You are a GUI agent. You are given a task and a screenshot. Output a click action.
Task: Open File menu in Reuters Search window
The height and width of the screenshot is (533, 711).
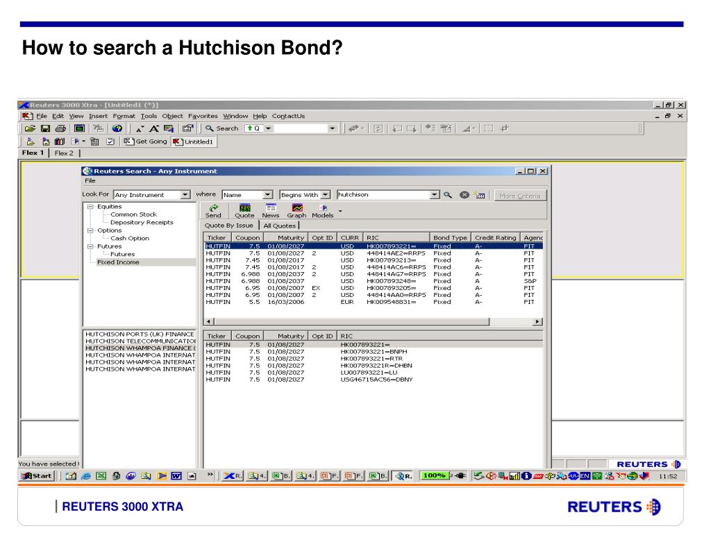(x=90, y=180)
